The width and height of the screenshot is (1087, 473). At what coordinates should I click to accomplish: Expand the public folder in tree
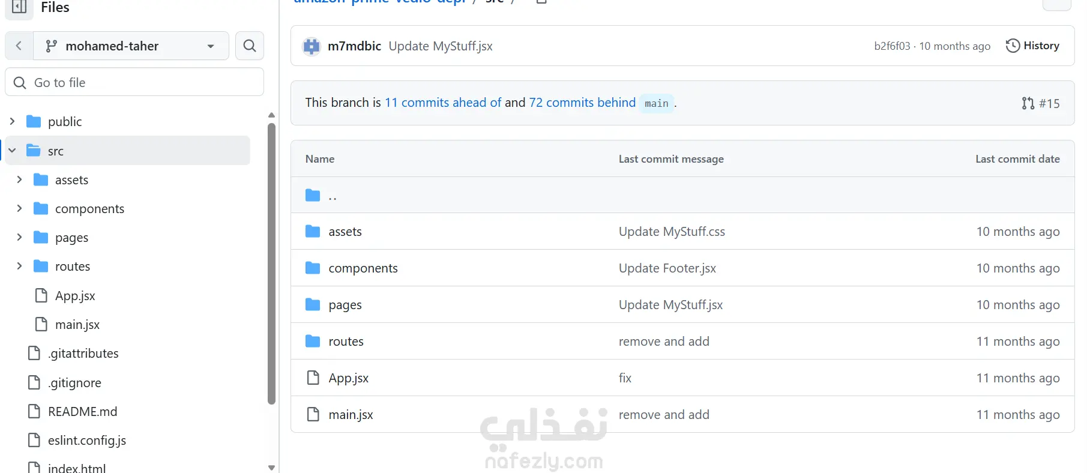coord(12,121)
